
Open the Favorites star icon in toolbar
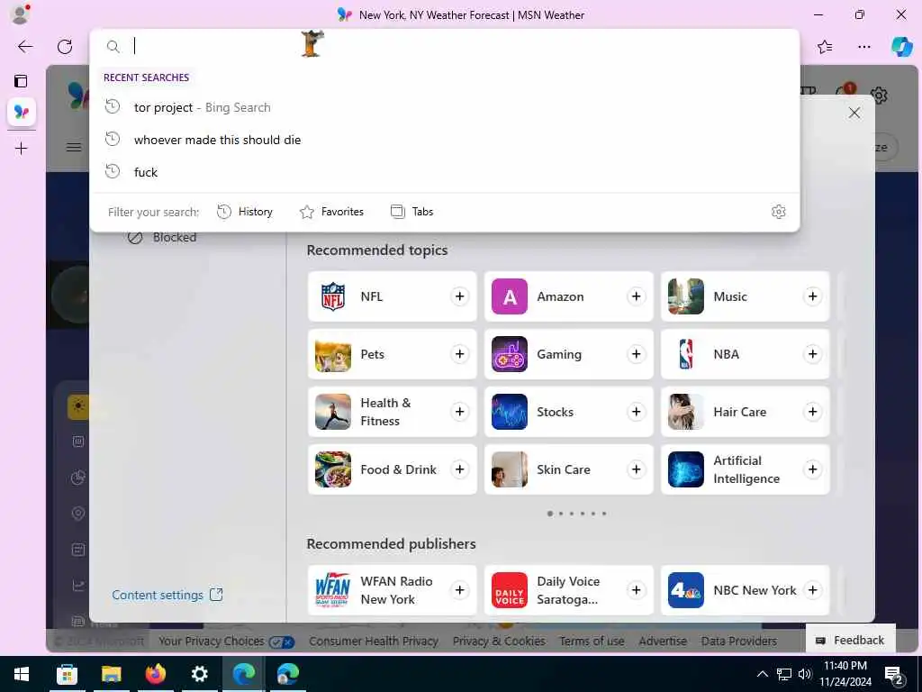(x=825, y=47)
